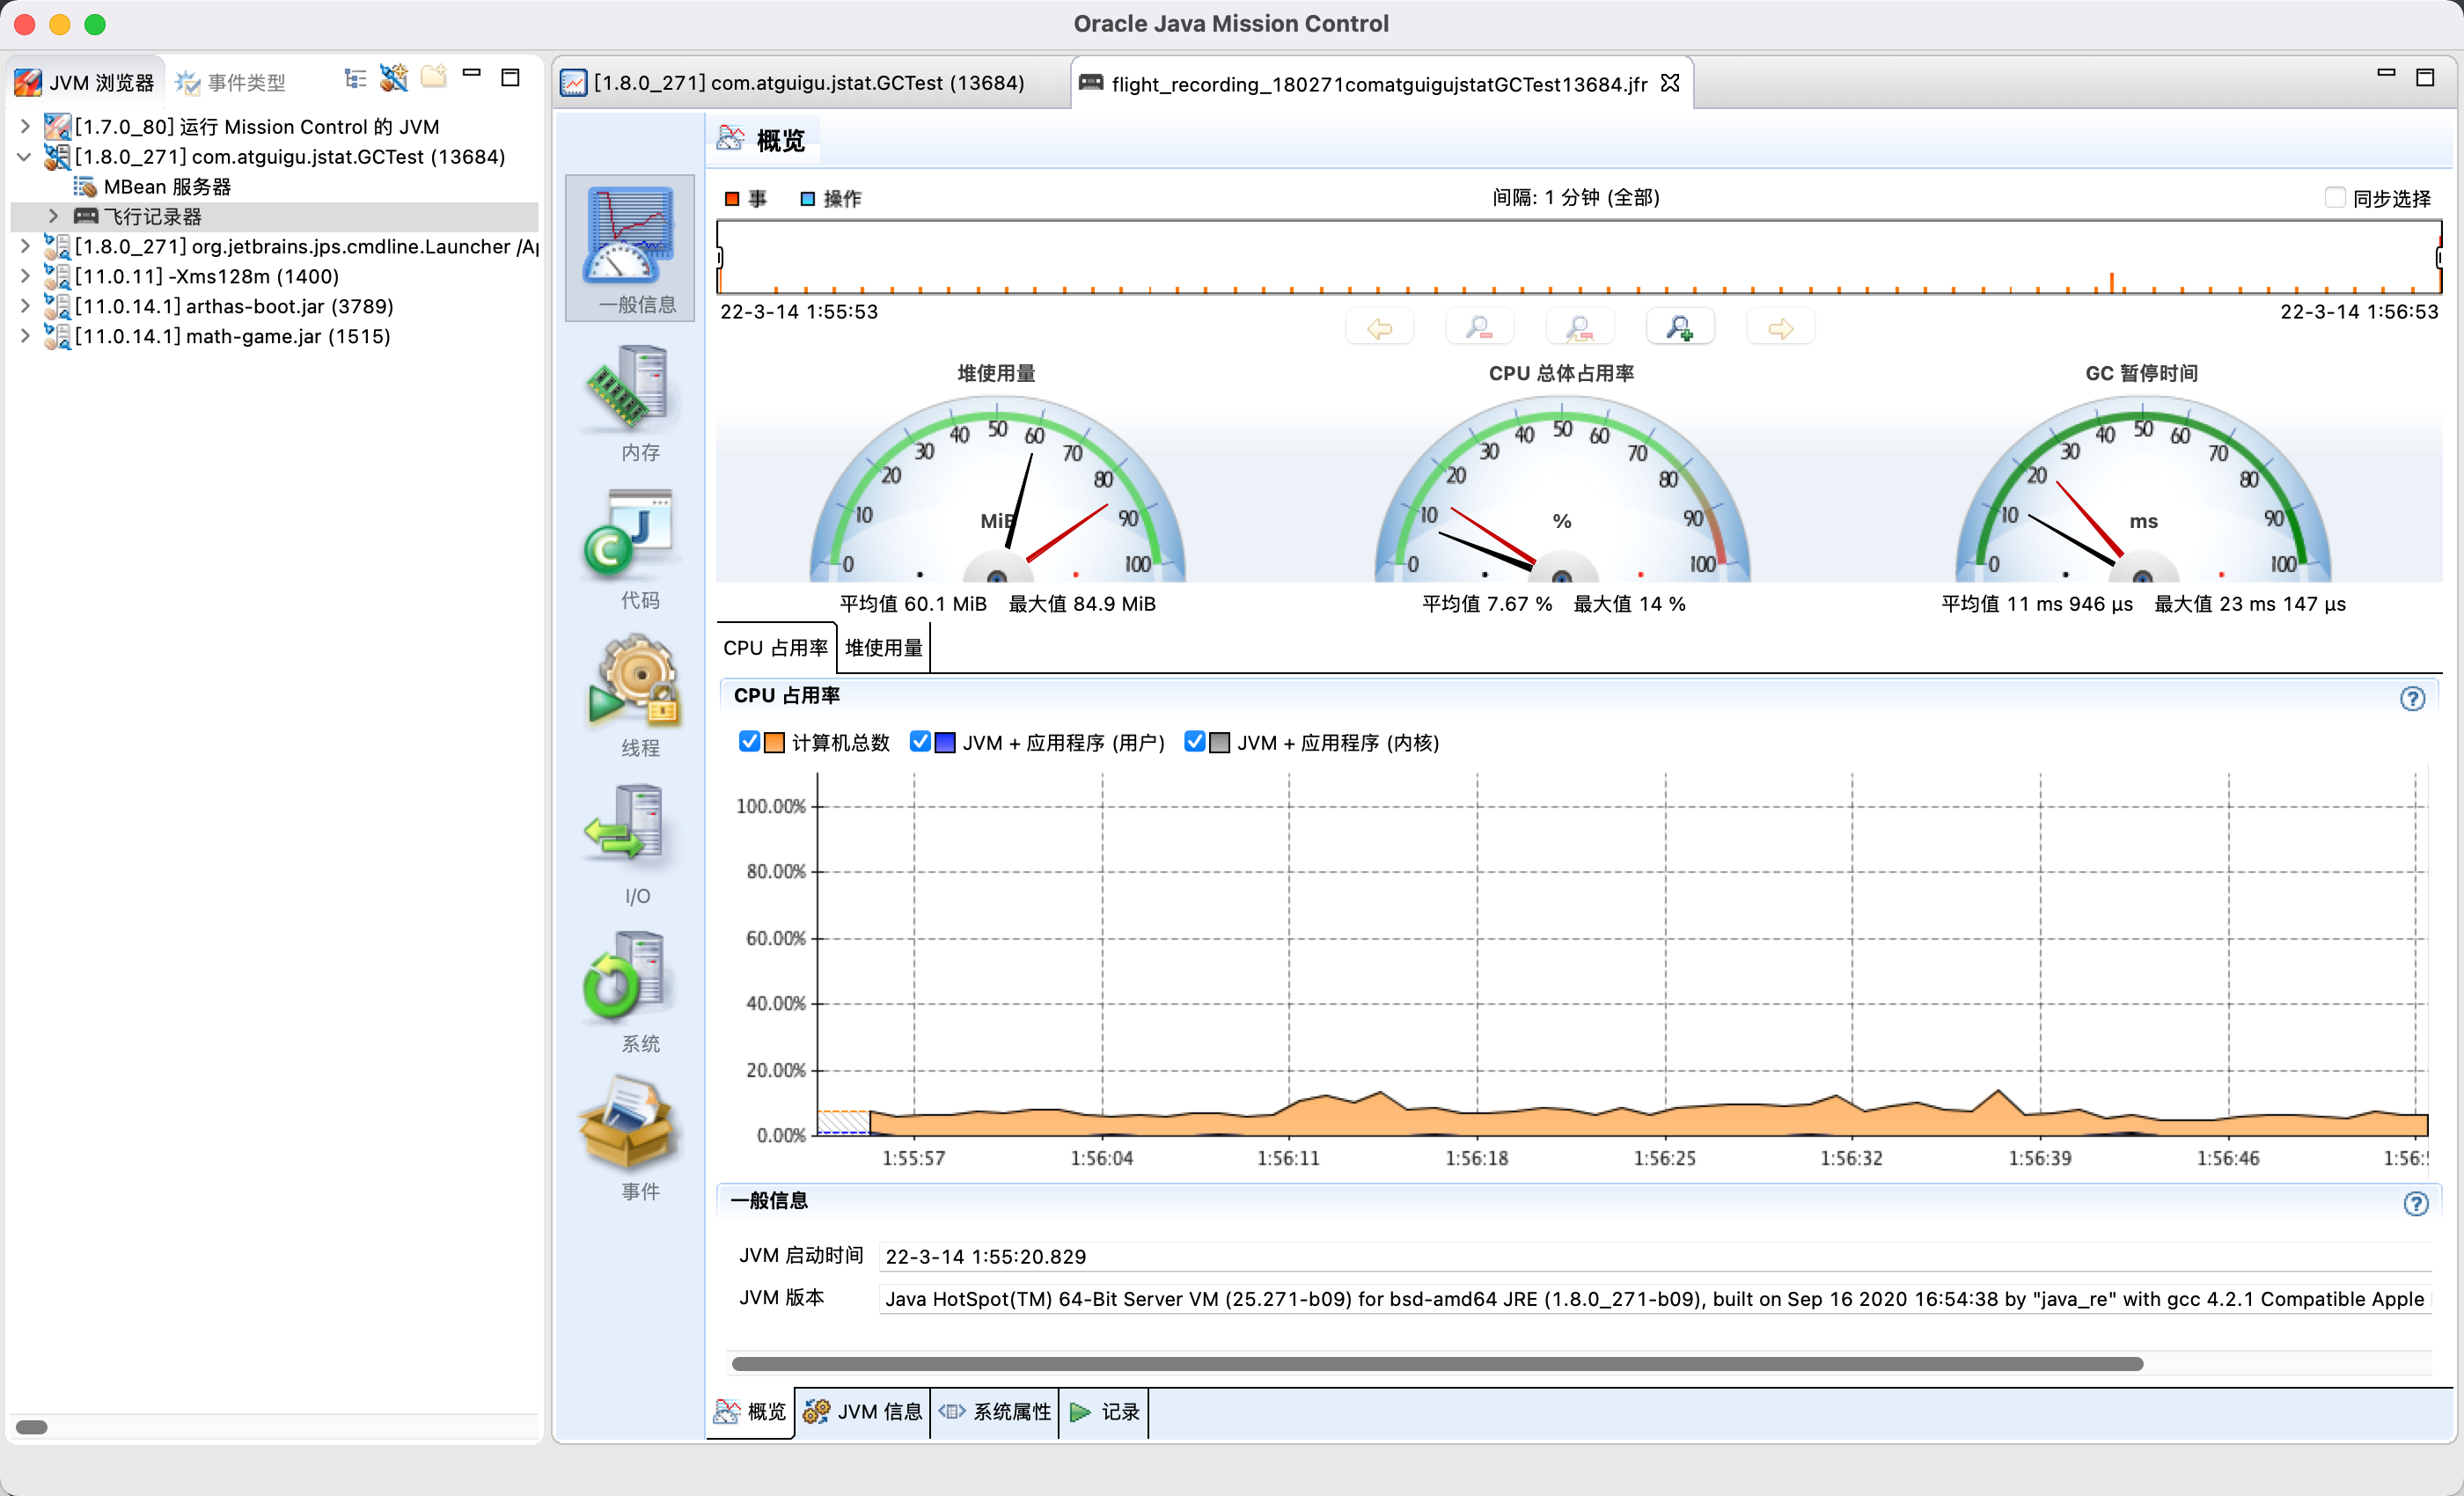Click the green macOS zoom button
2464x1496 pixels.
[96, 24]
